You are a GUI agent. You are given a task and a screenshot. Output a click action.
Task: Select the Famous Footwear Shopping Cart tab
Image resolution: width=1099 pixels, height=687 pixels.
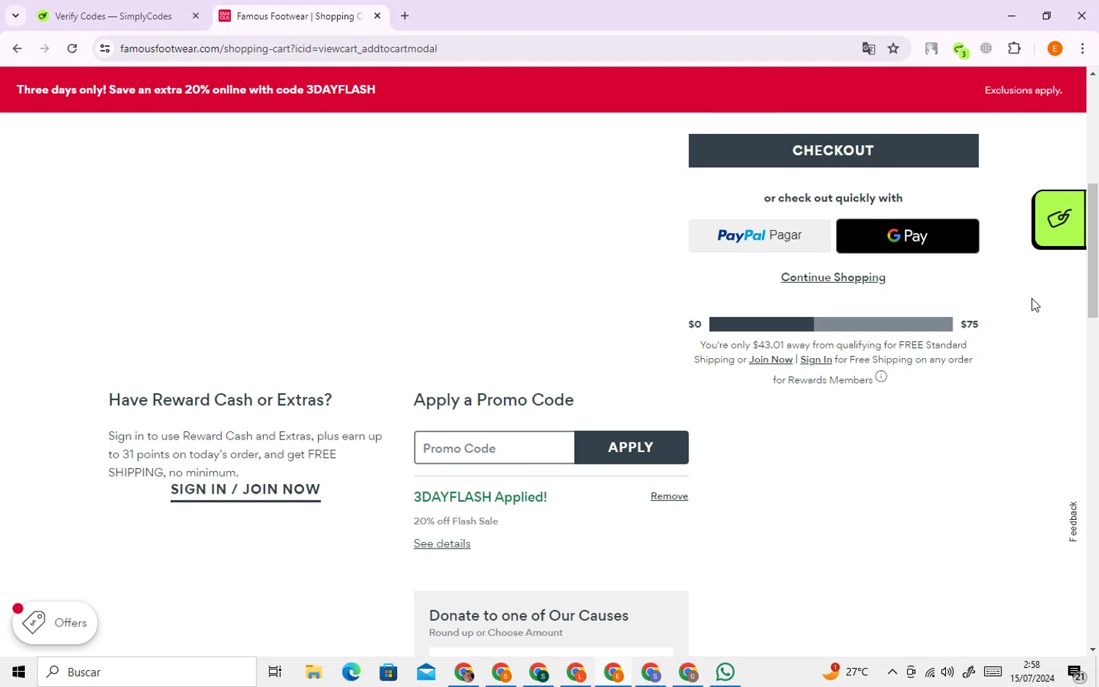[300, 15]
